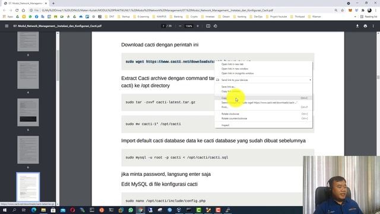Select page 4 thumbnail
Image resolution: width=380 pixels, height=214 pixels.
[28, 75]
